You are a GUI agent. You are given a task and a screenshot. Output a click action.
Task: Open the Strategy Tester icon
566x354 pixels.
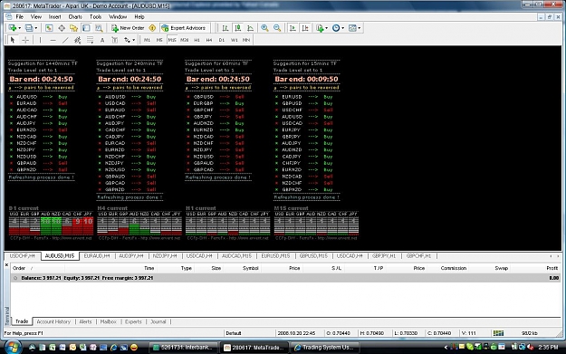click(x=99, y=28)
